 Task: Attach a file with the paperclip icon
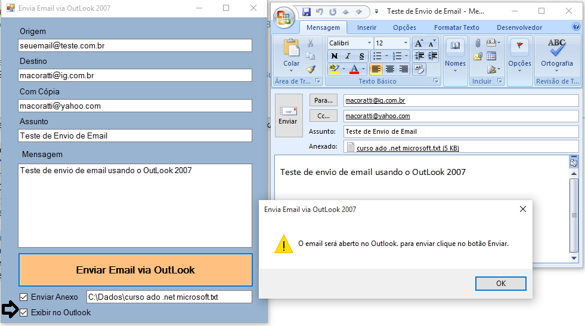(478, 44)
